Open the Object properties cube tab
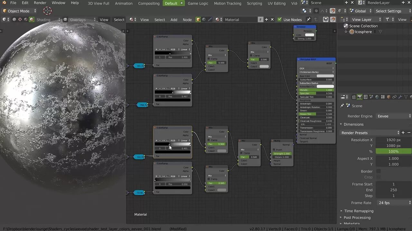412x231 pixels. click(x=389, y=97)
